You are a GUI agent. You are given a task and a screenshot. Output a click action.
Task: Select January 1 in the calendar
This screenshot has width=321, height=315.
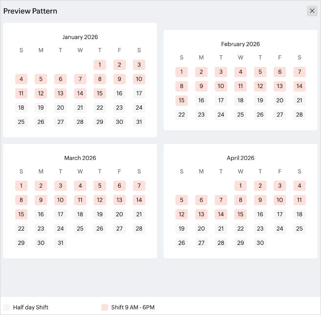100,65
